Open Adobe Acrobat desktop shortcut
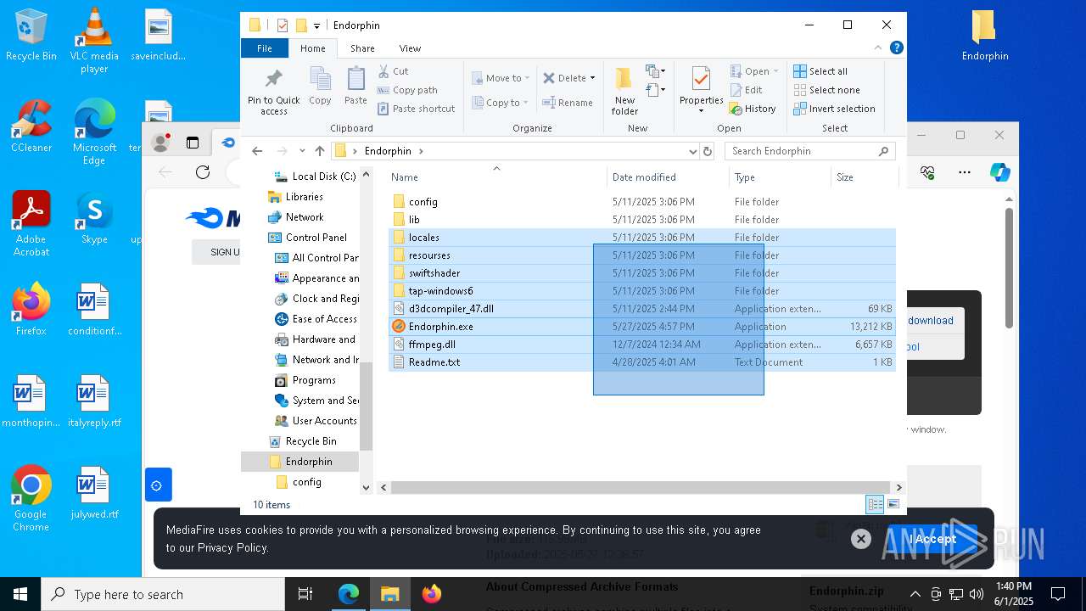The height and width of the screenshot is (611, 1086). click(x=31, y=224)
